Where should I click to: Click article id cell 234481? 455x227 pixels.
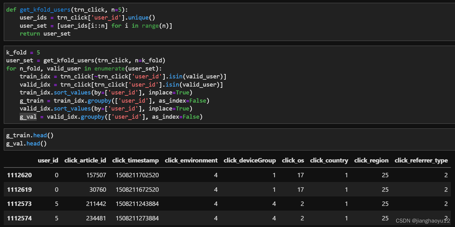pyautogui.click(x=96, y=218)
